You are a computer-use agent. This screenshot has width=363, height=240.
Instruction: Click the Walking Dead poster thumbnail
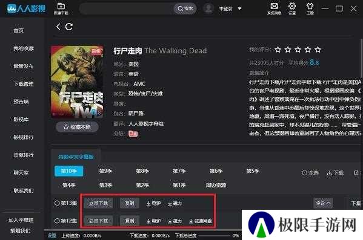77,82
